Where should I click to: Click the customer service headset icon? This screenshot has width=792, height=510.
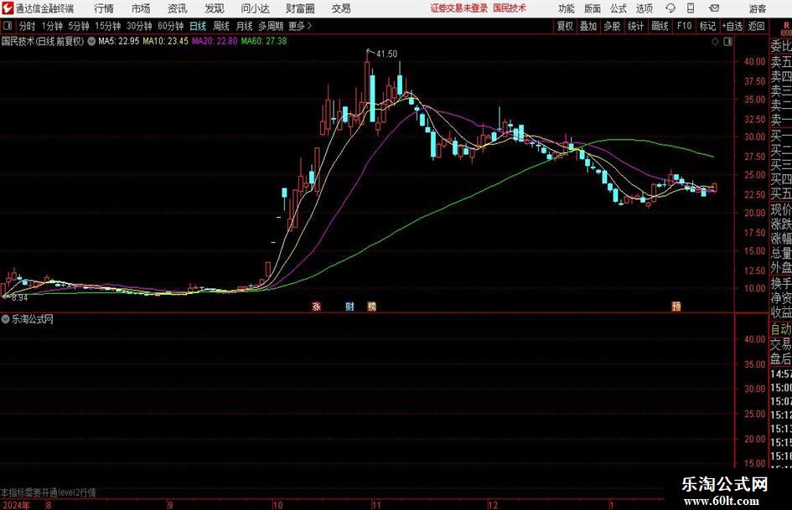[x=670, y=8]
